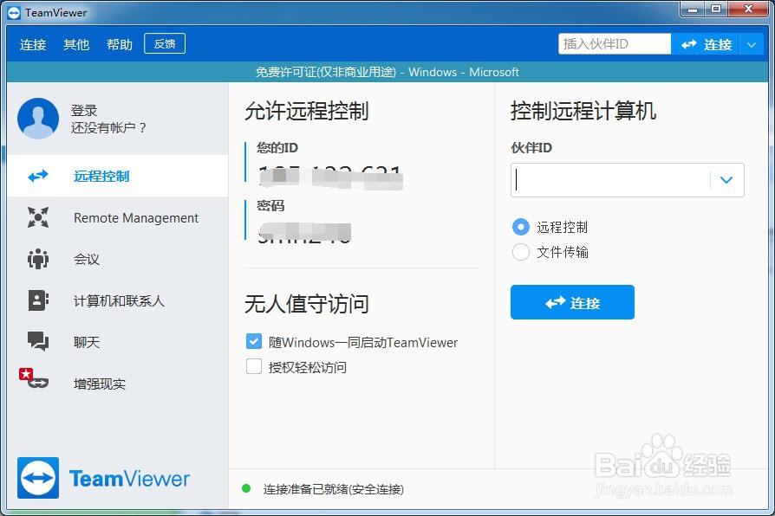Click the large blue 连接 button

(572, 302)
